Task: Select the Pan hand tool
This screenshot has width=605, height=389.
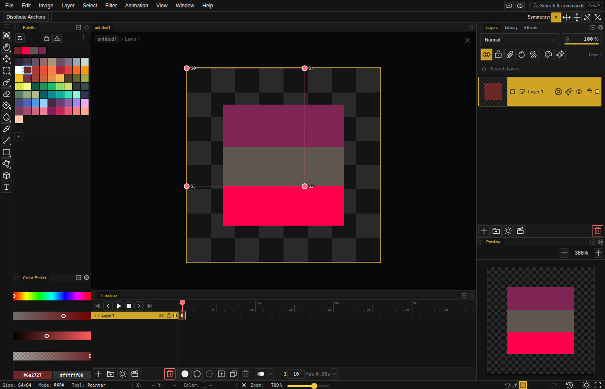Action: click(x=6, y=47)
